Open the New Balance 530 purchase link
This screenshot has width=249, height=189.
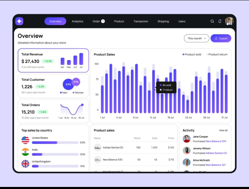216,141
